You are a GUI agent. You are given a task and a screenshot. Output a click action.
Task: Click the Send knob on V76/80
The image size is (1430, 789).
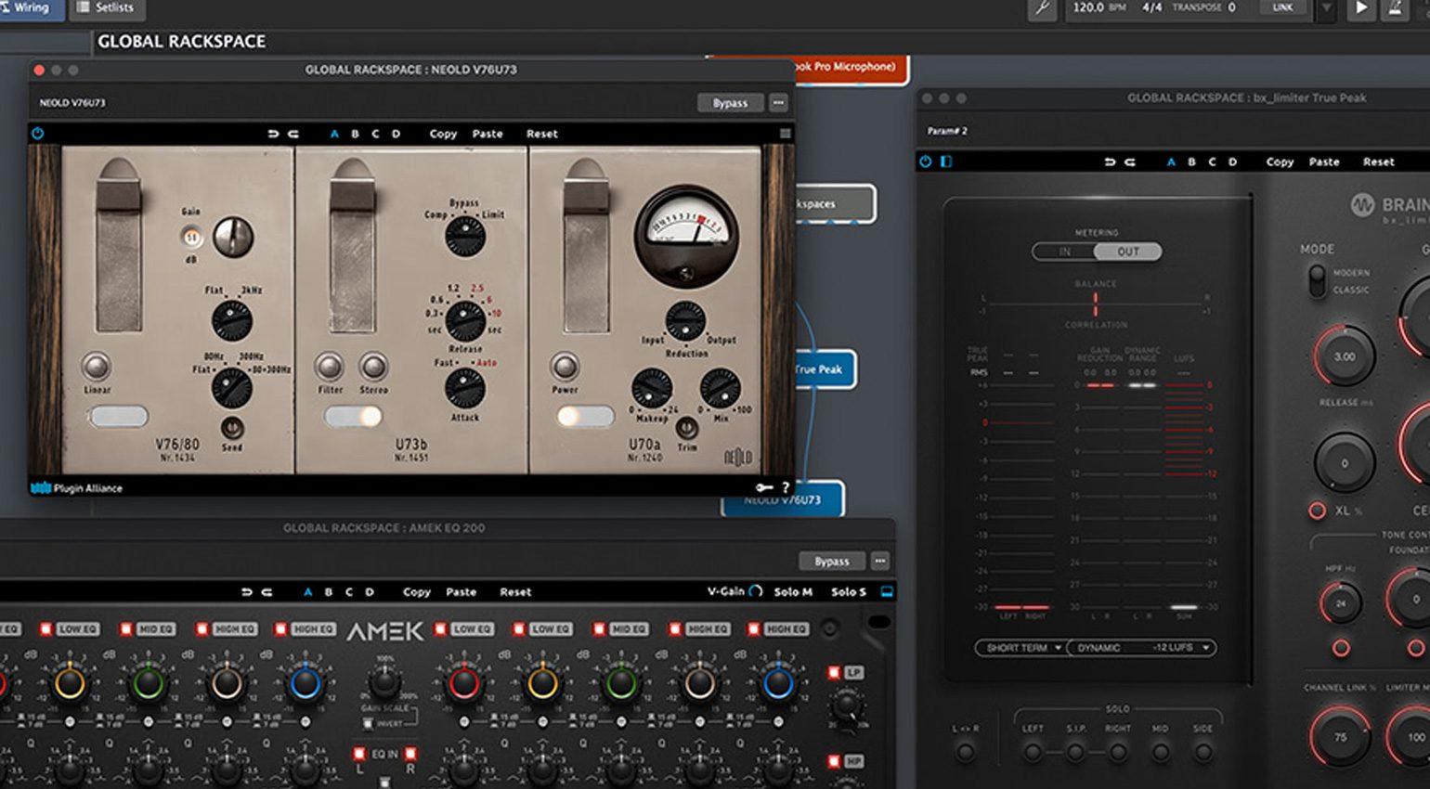pyautogui.click(x=231, y=428)
